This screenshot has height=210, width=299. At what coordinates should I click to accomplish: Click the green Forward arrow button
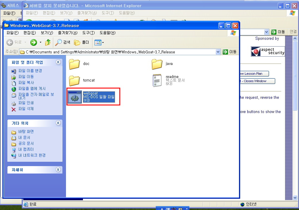coord(34,42)
